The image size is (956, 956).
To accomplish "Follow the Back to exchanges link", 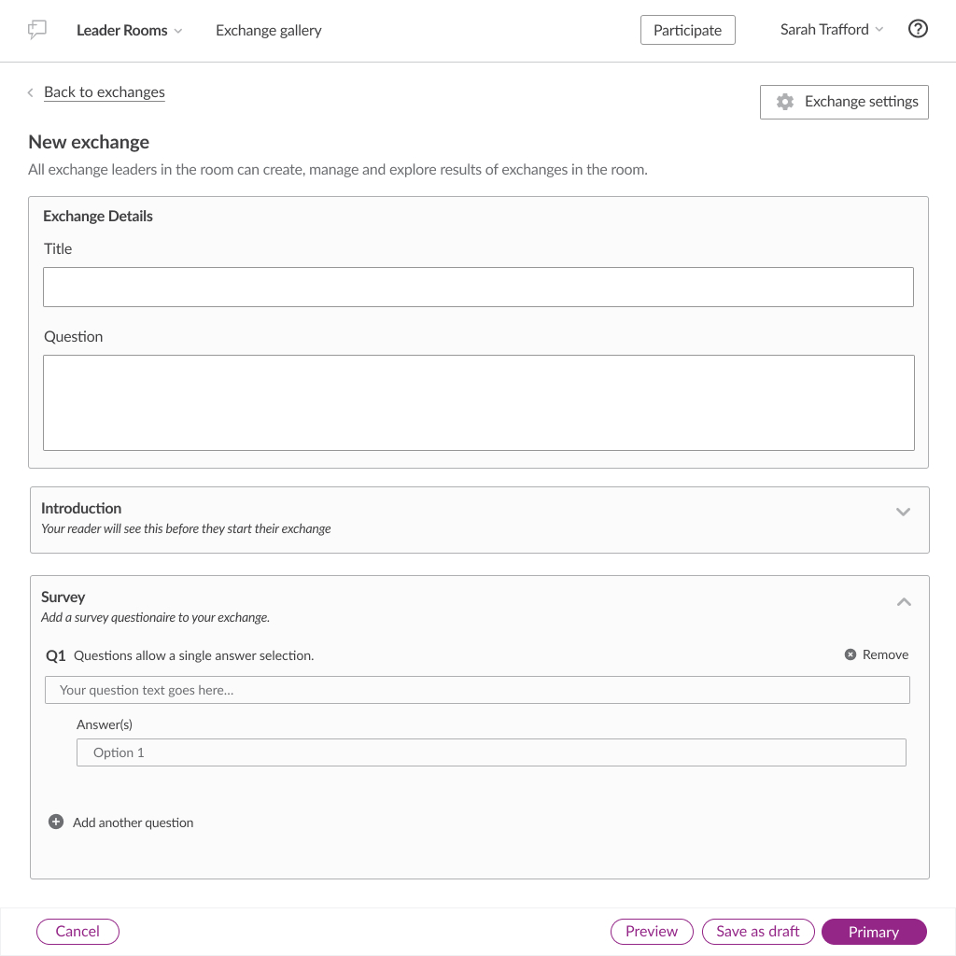I will 105,92.
